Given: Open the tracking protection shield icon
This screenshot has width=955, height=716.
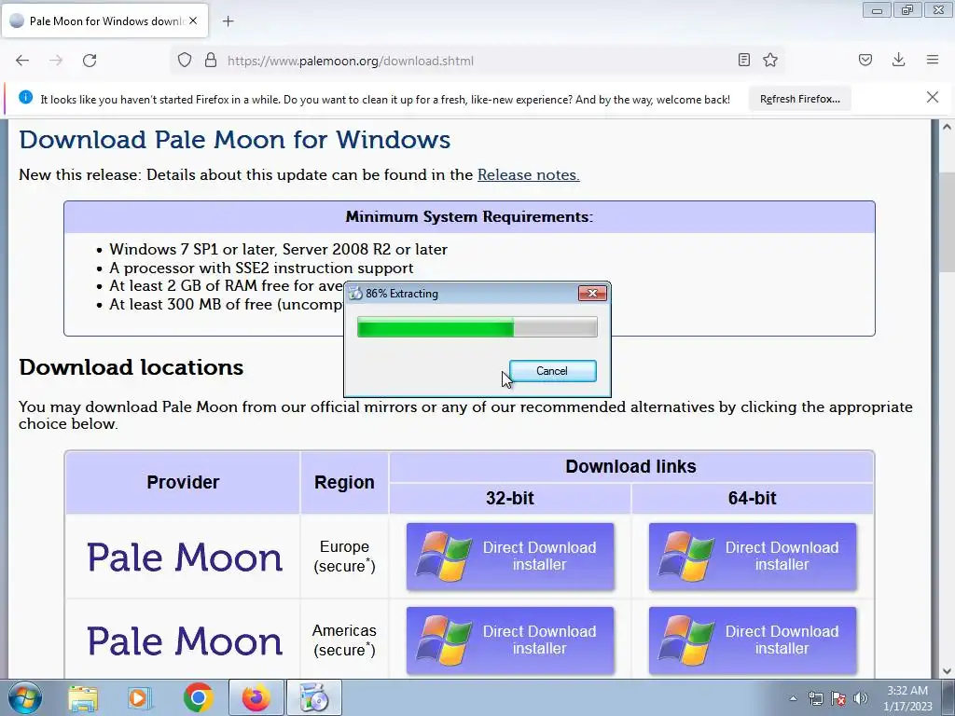Looking at the screenshot, I should point(185,61).
